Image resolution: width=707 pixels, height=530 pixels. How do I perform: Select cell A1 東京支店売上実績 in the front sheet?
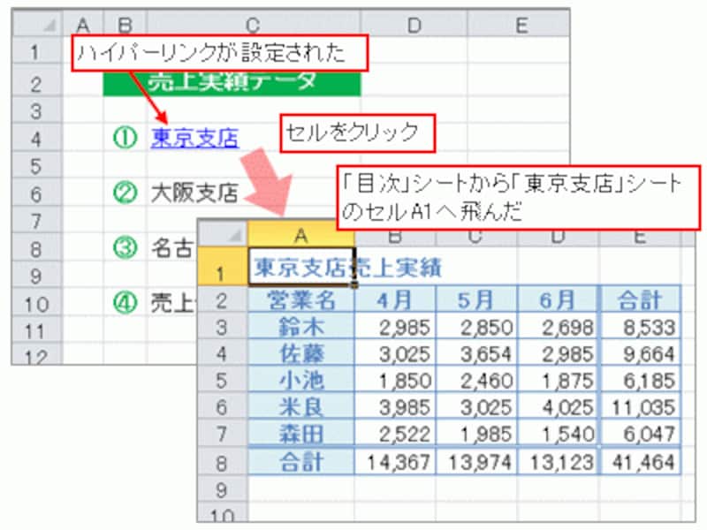(301, 268)
